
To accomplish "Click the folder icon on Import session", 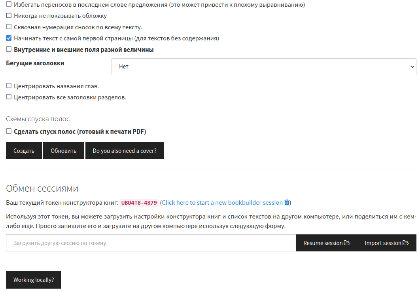I will [x=406, y=243].
